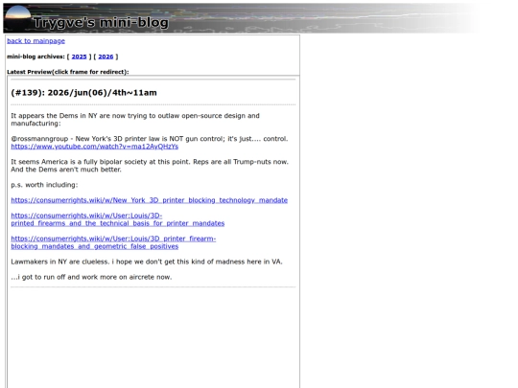Click the 'mini-blog archives:' label

35,57
